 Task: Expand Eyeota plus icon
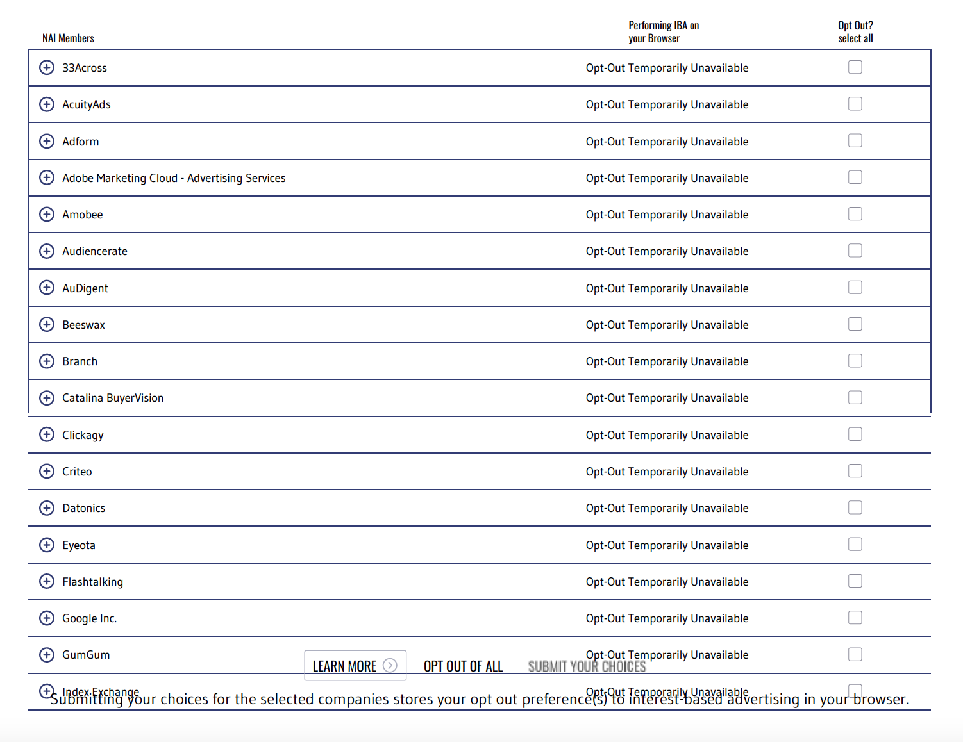(47, 545)
